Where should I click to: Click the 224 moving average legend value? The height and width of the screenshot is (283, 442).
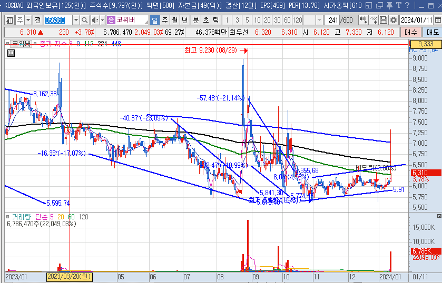point(102,44)
